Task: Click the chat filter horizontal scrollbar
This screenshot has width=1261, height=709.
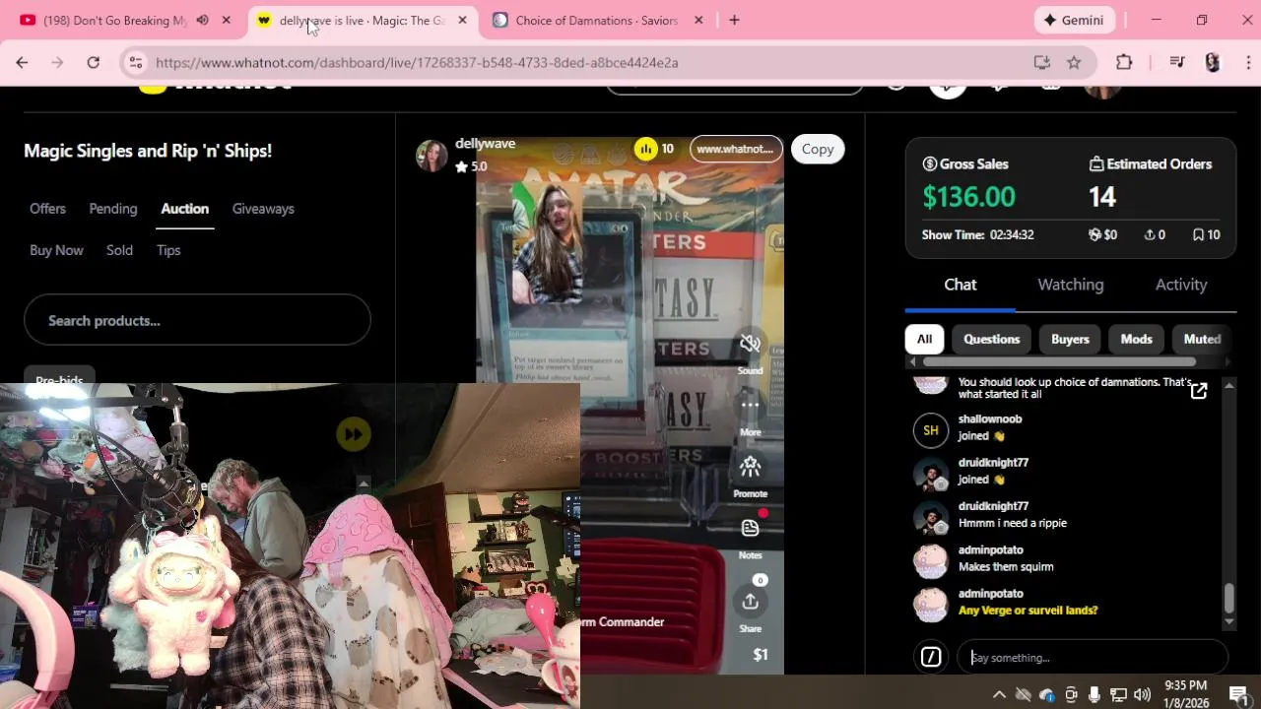Action: click(x=1059, y=361)
